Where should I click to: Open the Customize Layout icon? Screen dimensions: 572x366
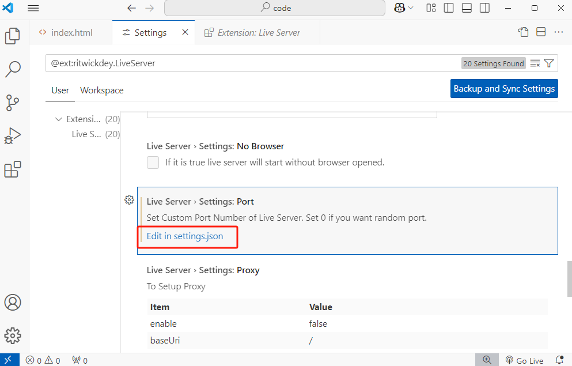click(x=431, y=8)
